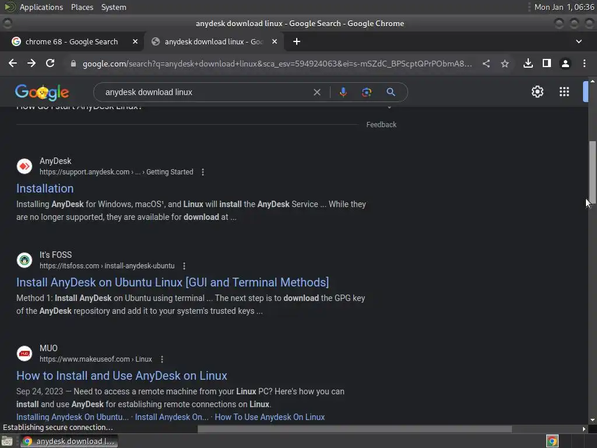Open options menu for AnyDesk result
The height and width of the screenshot is (448, 597).
(202, 172)
